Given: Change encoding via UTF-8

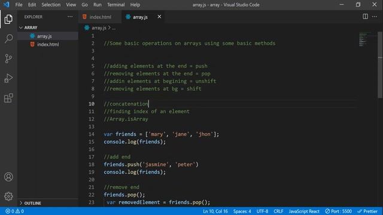Looking at the screenshot, I should (x=262, y=211).
